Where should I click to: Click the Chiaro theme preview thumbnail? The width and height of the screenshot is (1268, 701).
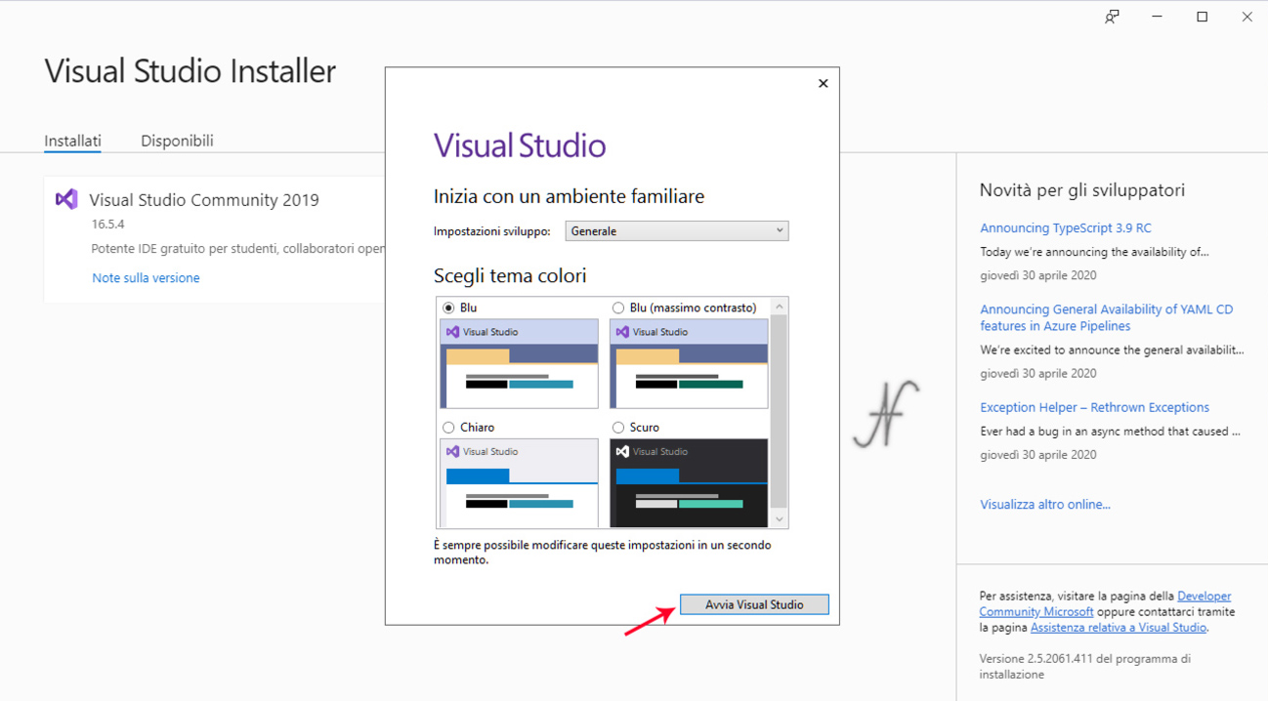pos(519,483)
